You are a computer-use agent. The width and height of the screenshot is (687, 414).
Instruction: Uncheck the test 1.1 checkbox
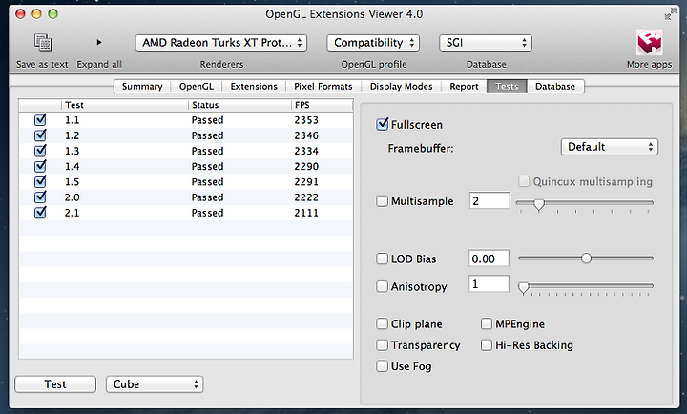point(40,119)
